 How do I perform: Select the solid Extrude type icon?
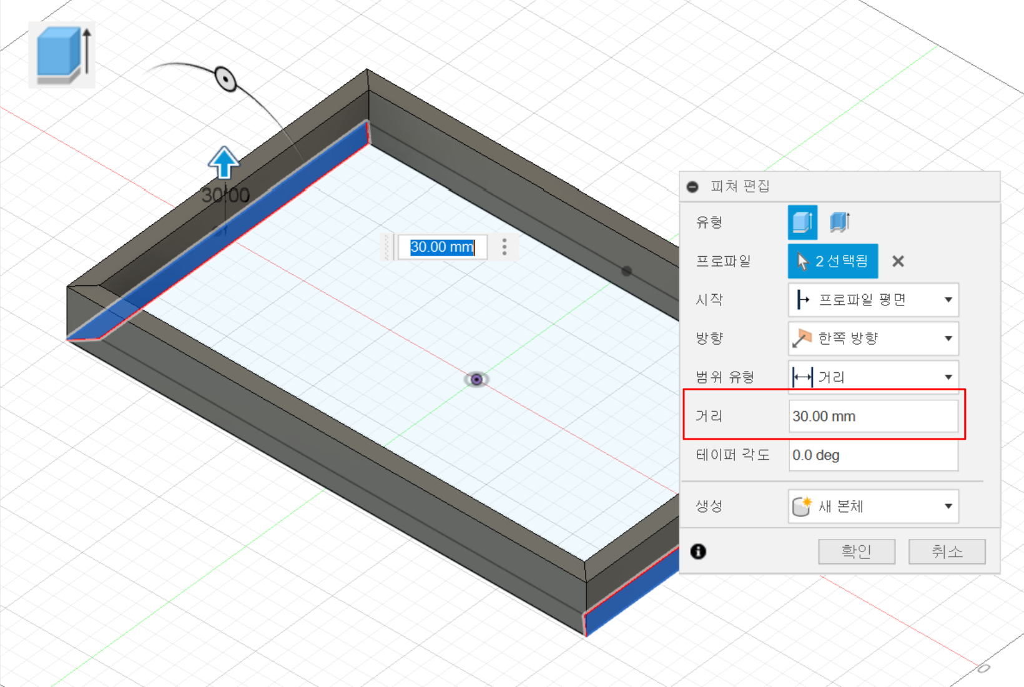802,222
